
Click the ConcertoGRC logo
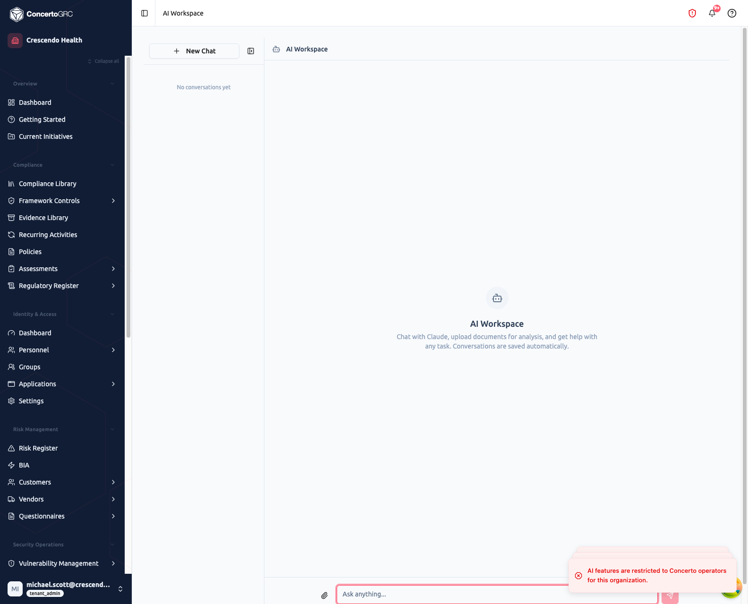pos(41,14)
